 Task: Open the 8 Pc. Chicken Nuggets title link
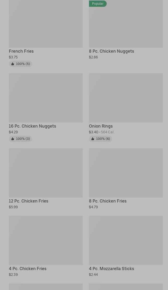coord(111,51)
